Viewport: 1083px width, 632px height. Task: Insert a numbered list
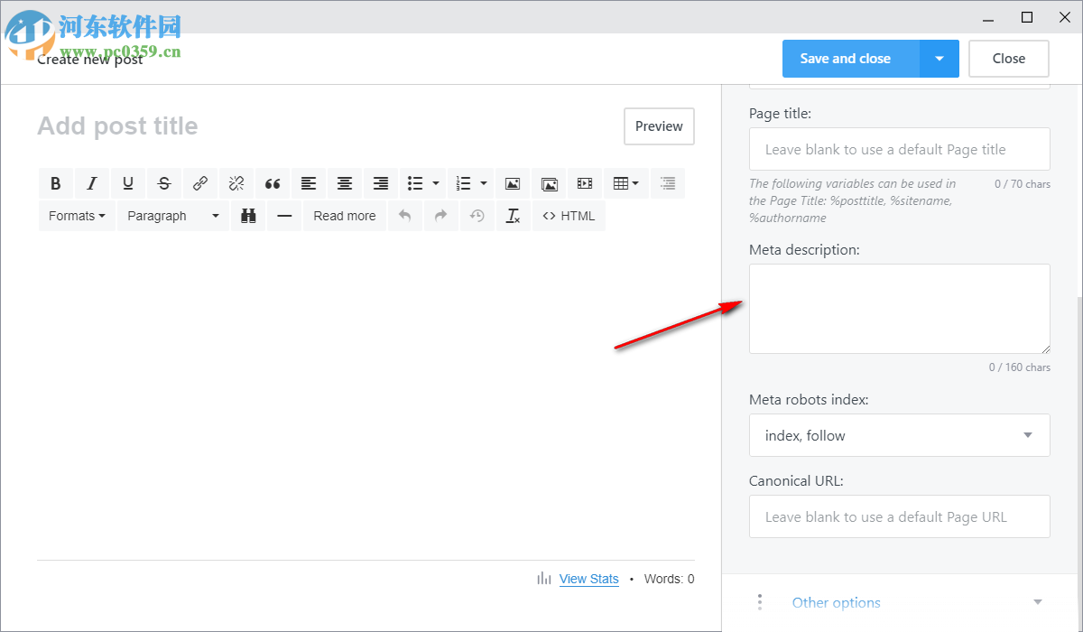coord(464,183)
